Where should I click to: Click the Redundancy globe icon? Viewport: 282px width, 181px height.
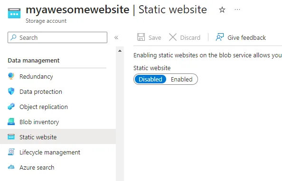11,76
